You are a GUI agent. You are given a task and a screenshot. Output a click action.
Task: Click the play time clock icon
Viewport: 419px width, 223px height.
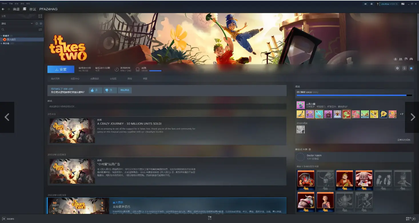tap(117, 69)
